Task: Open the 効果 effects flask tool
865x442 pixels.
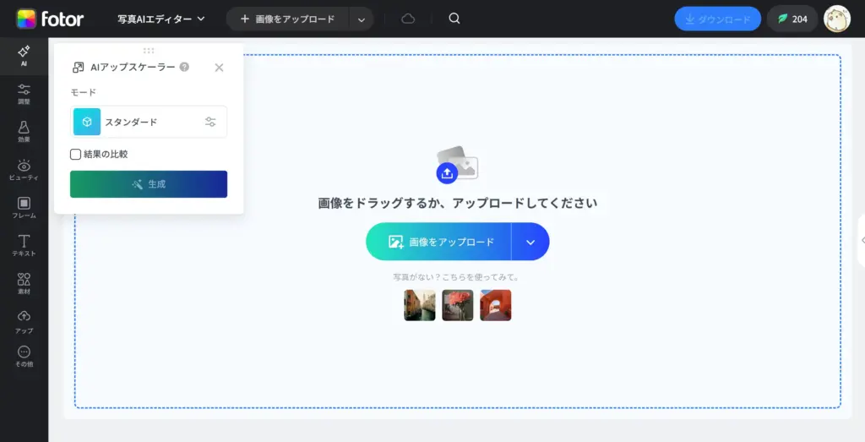Action: pos(24,132)
